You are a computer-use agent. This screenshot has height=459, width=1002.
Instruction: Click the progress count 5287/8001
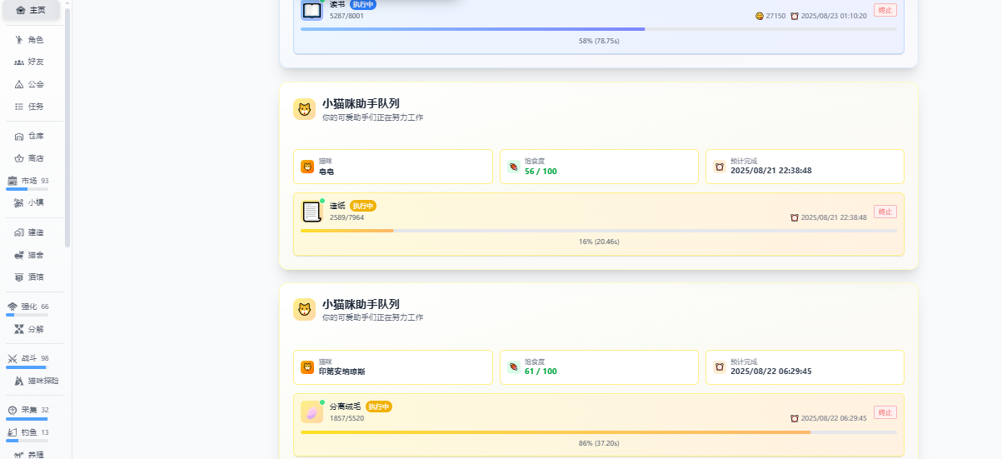click(346, 16)
